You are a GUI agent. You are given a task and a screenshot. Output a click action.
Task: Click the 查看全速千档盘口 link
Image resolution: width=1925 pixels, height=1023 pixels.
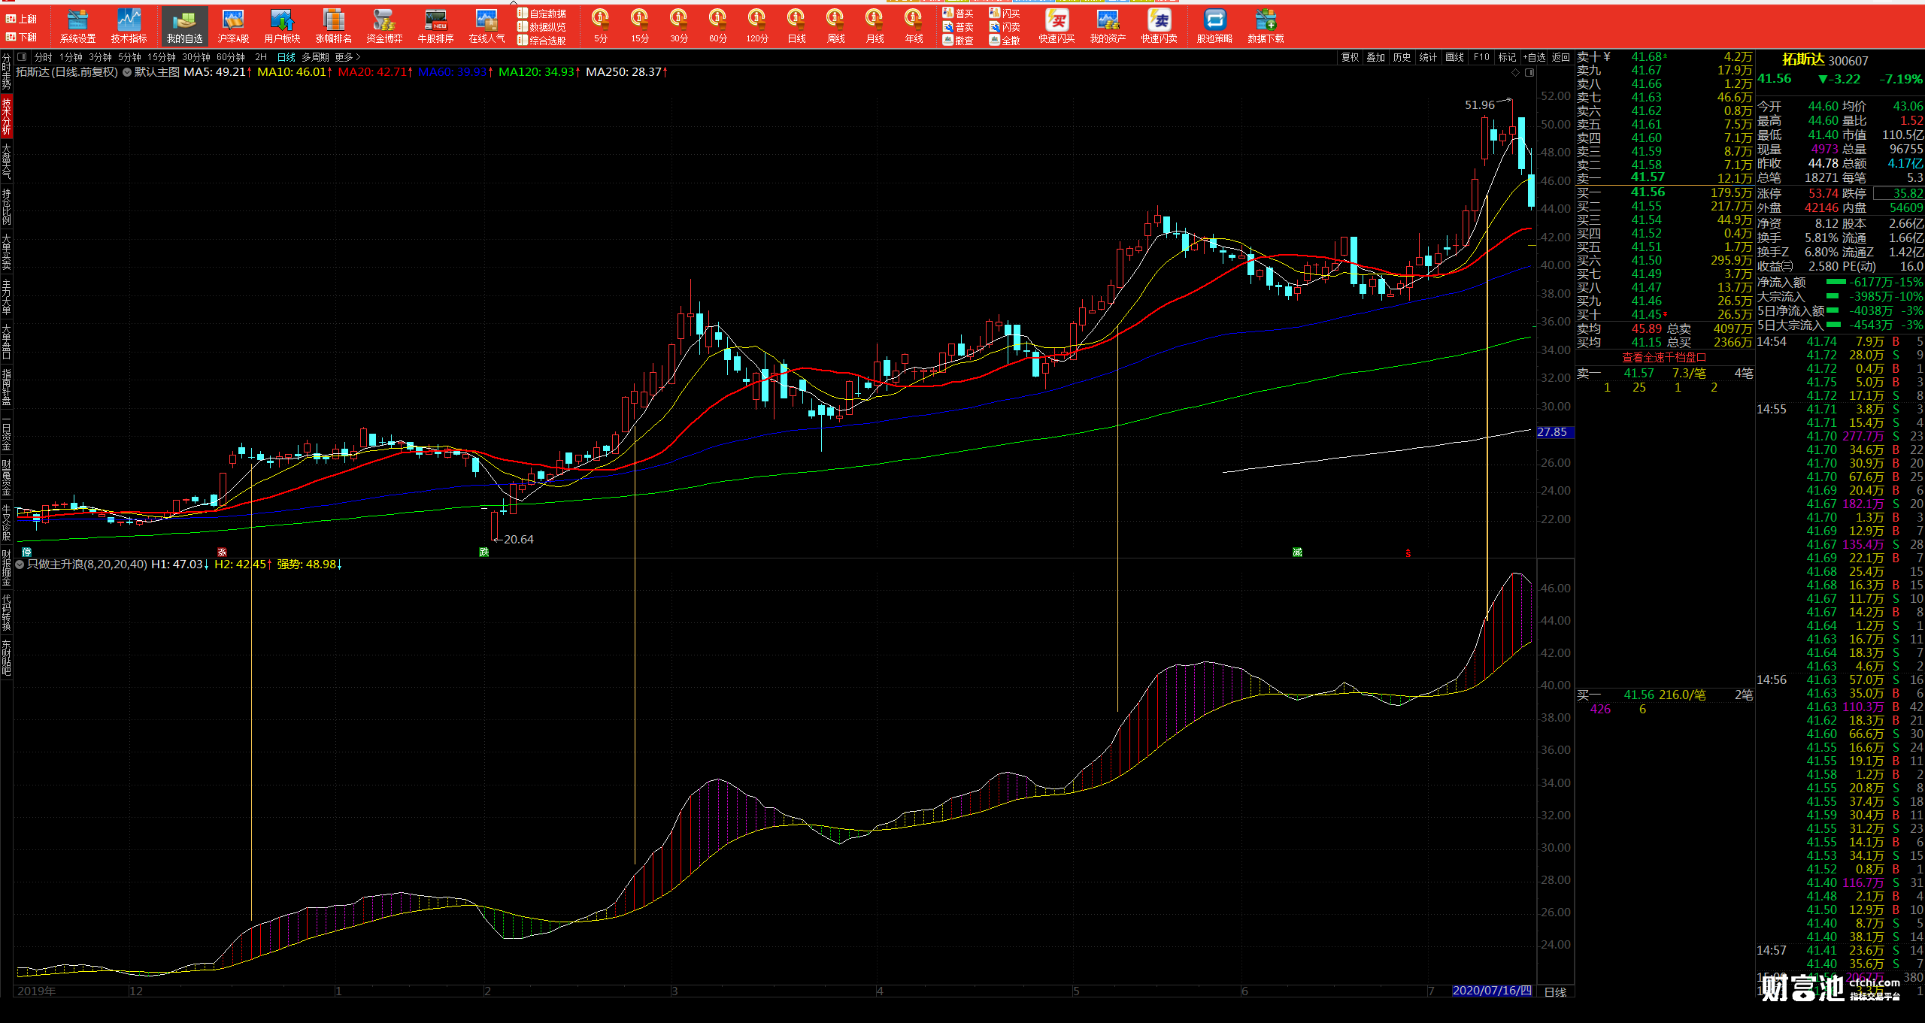click(x=1663, y=358)
